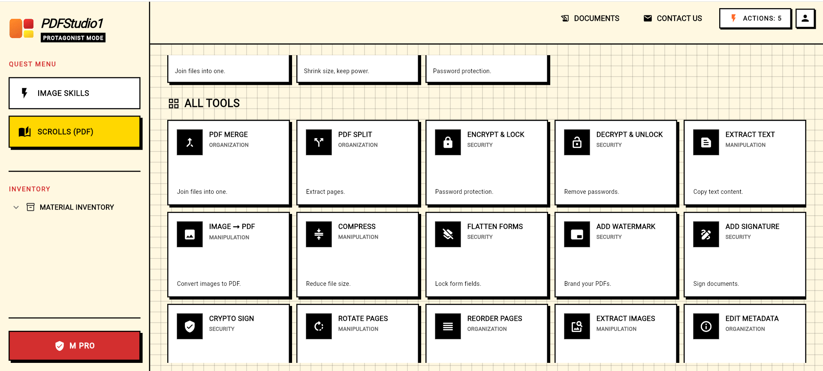Open top-row 'Password protection.' card

click(x=487, y=68)
